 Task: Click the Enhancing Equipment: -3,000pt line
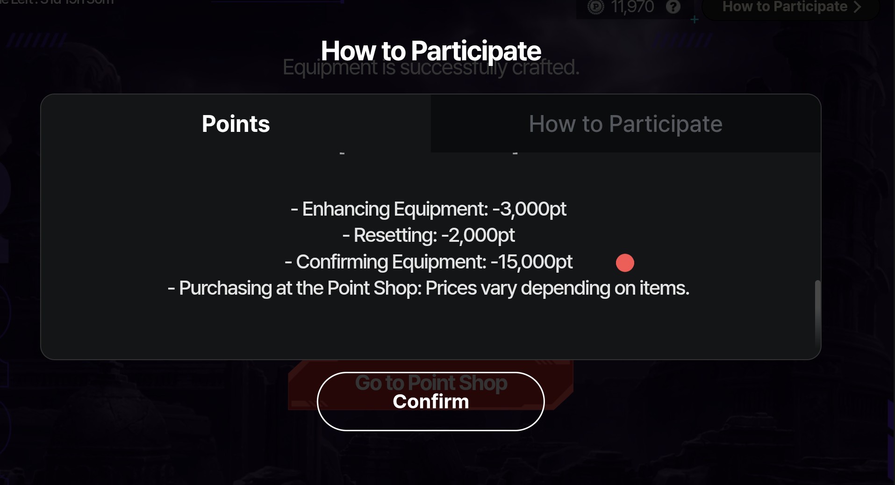point(428,209)
